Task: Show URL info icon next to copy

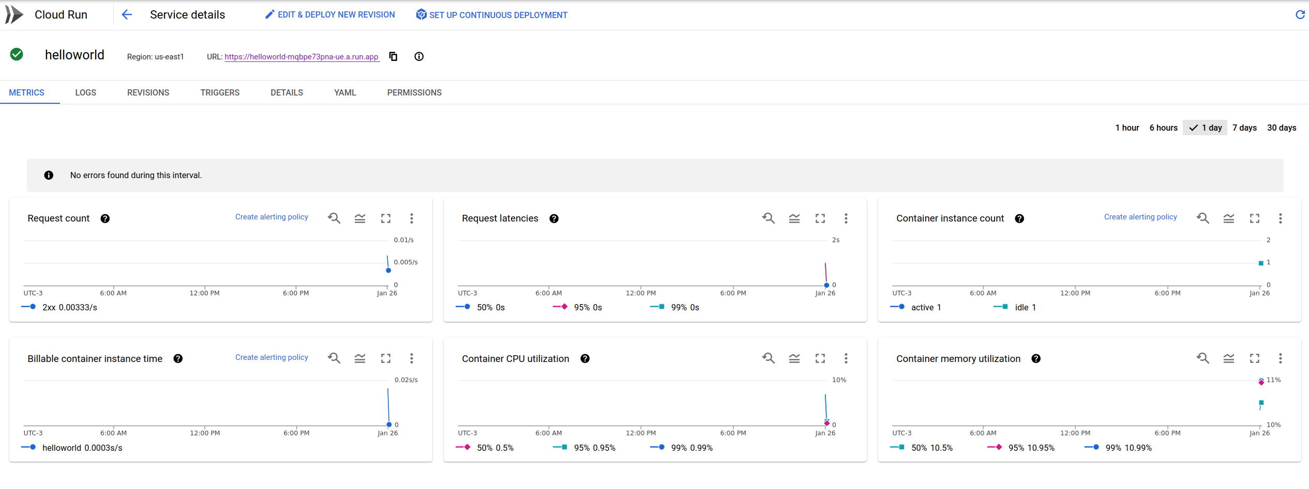Action: [x=419, y=56]
